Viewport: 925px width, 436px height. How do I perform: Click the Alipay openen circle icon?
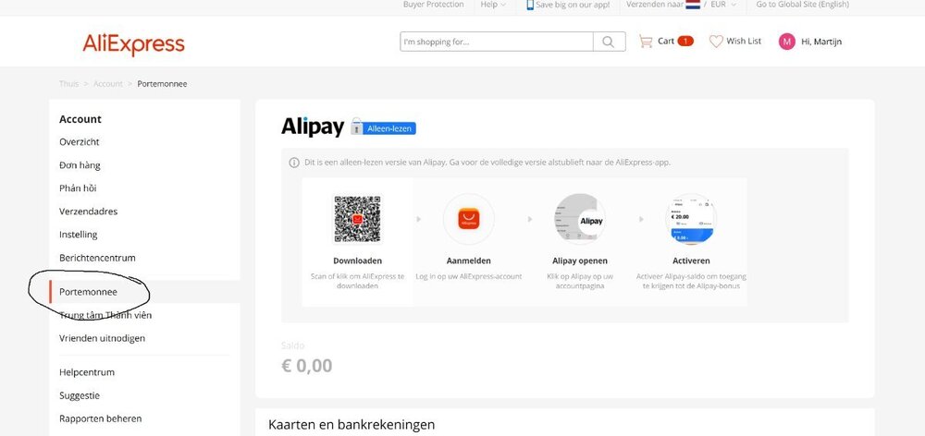tap(579, 219)
